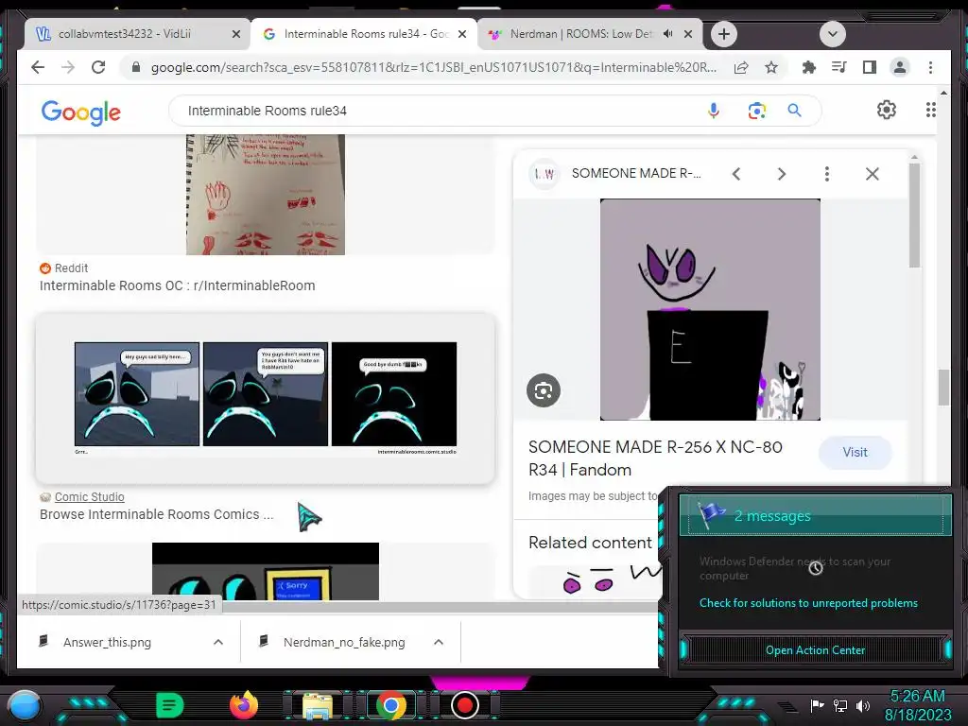Launch Firefox from the taskbar
The image size is (968, 726).
point(244,705)
